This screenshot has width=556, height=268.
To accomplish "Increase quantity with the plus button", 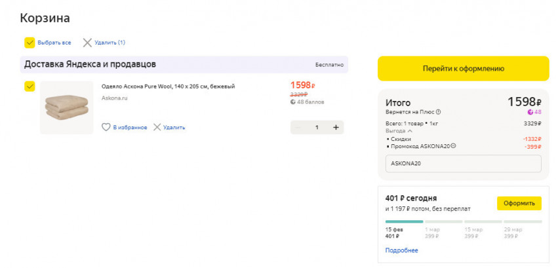I will (x=336, y=127).
